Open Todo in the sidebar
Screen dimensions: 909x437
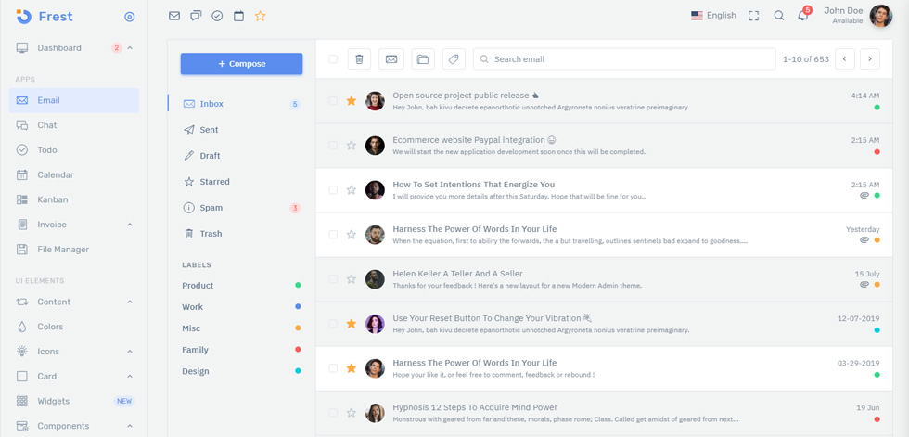click(74, 150)
